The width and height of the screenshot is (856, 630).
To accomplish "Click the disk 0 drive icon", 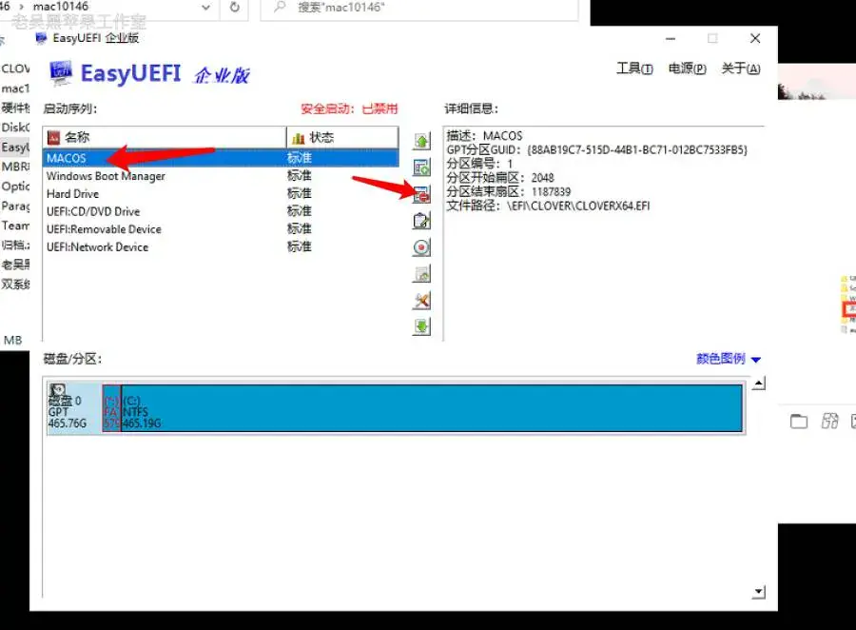I will (x=57, y=389).
